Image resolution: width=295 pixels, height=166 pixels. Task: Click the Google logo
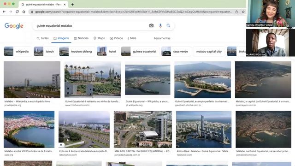coord(14,26)
